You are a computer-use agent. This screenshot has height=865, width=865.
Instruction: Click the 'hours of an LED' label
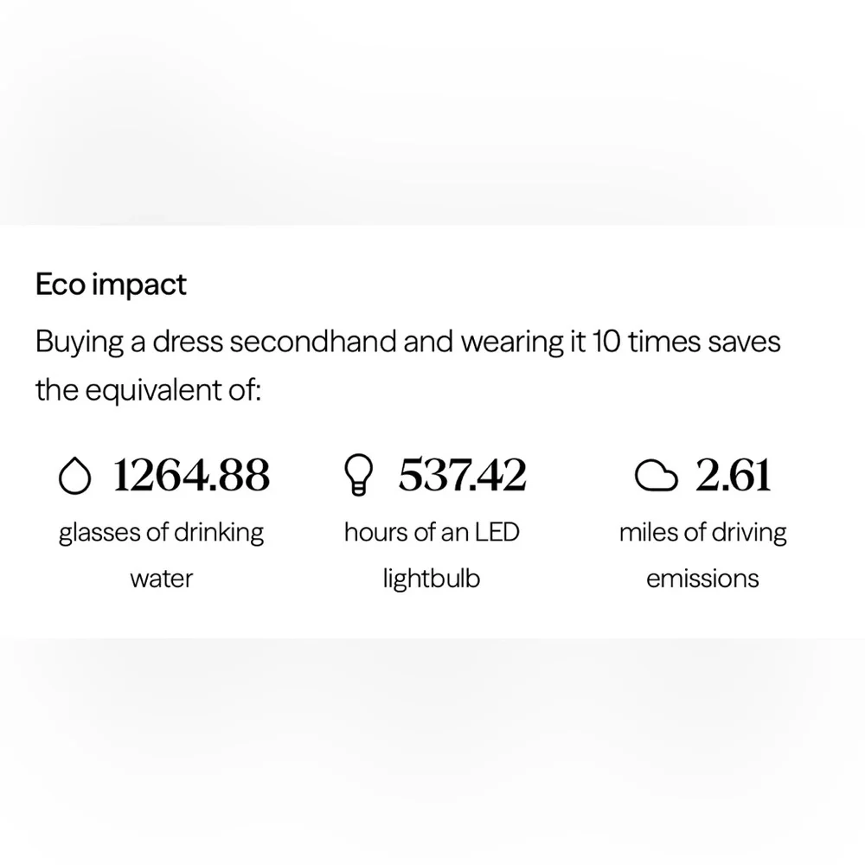(432, 532)
